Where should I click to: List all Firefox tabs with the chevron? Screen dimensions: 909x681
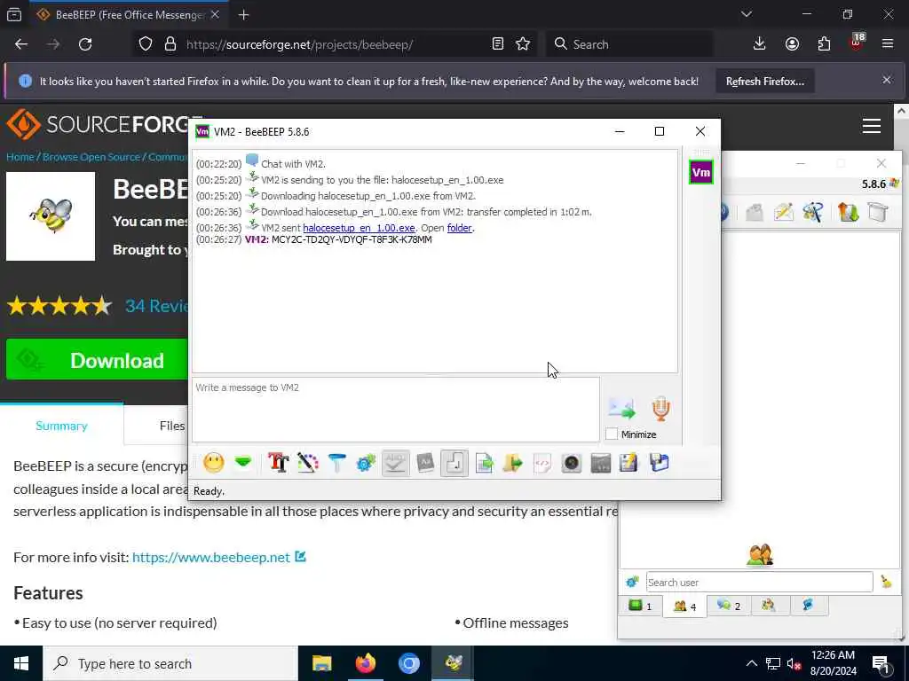point(746,14)
